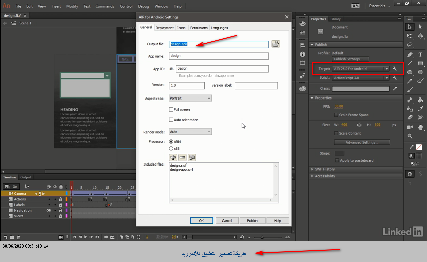Open the Modify menu

(x=72, y=6)
